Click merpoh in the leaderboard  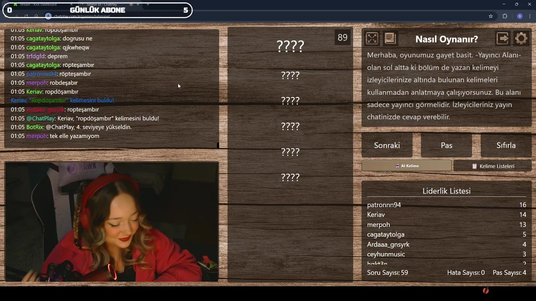click(x=379, y=224)
